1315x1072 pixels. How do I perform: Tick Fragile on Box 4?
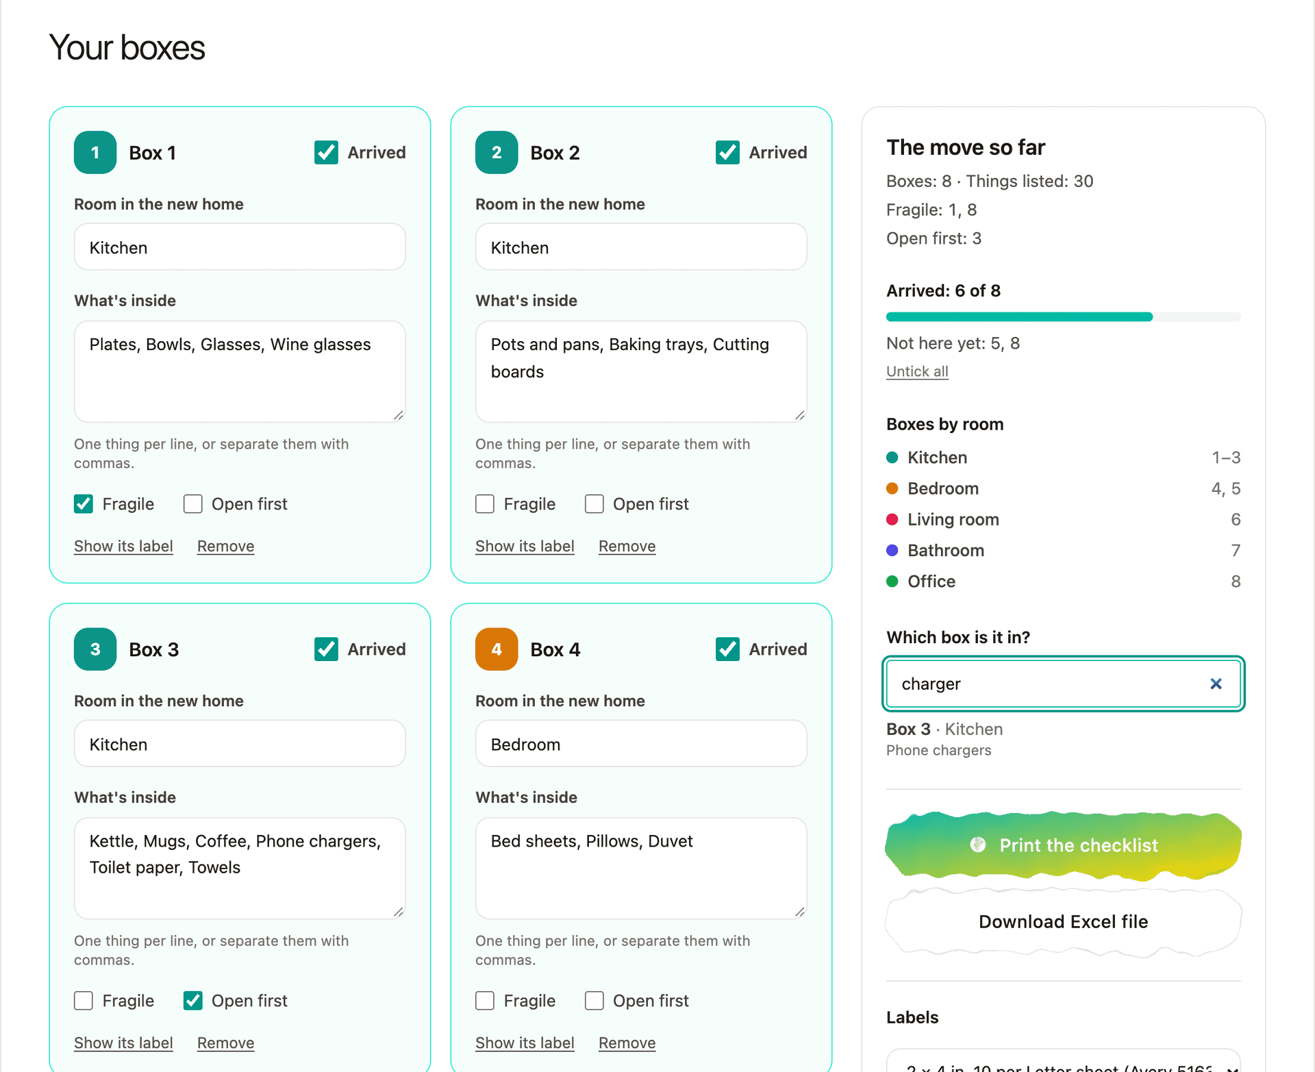pos(485,1001)
